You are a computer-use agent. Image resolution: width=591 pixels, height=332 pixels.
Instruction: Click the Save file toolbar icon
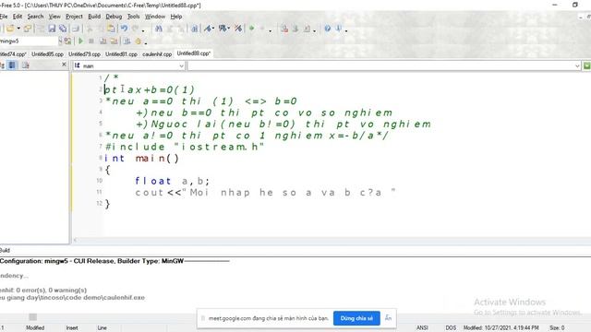pos(52,29)
